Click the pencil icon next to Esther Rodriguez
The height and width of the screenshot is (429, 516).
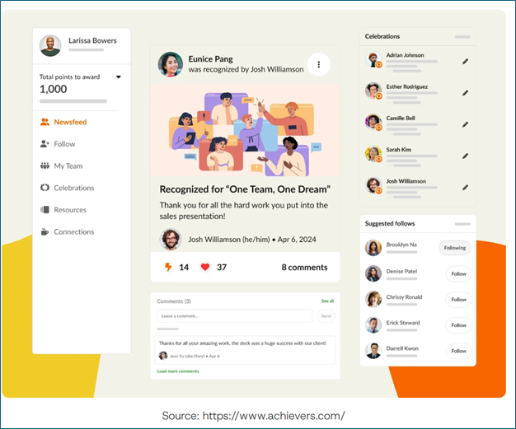tap(465, 92)
